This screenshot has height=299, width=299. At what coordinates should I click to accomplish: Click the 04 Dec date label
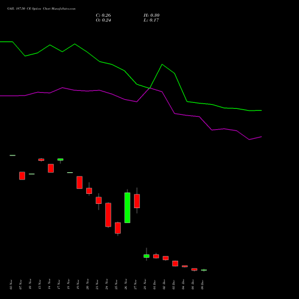(x=183, y=284)
